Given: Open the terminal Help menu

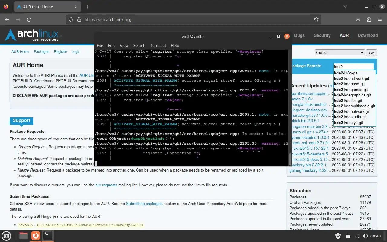Looking at the screenshot, I should (175, 45).
